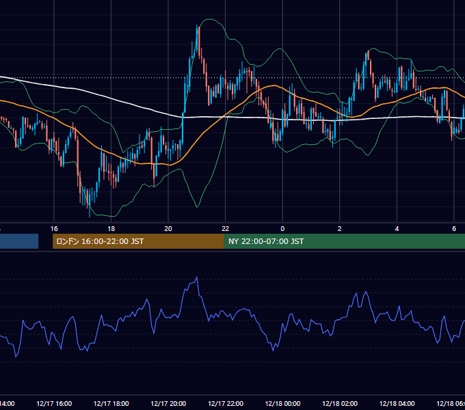
Task: Click the 12/18 04:00 time label
Action: coord(397,403)
